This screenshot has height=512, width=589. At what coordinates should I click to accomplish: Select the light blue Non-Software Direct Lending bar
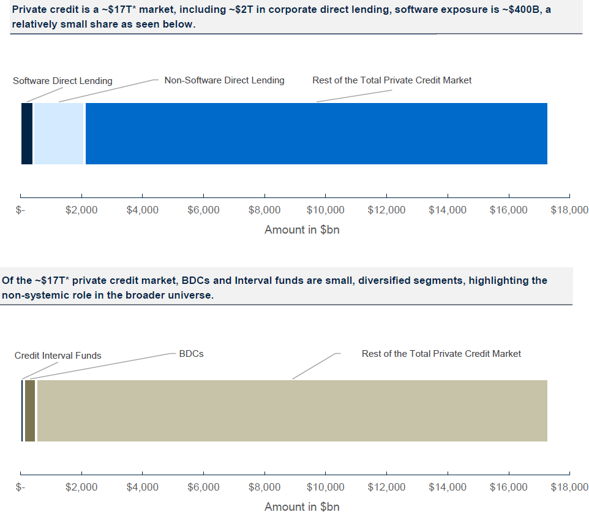pos(59,134)
